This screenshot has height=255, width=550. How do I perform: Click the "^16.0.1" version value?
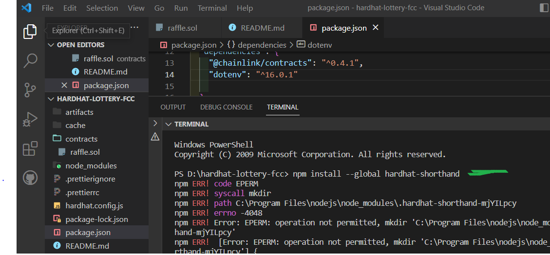[277, 74]
